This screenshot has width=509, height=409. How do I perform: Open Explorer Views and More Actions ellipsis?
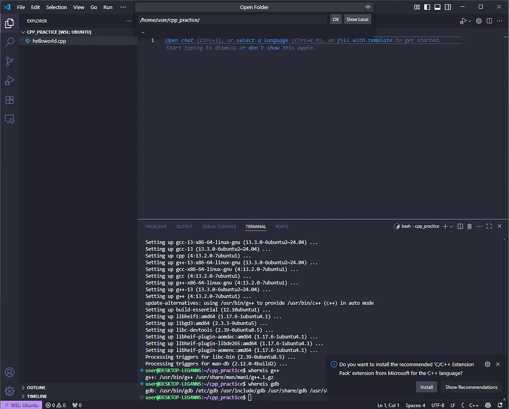(129, 21)
